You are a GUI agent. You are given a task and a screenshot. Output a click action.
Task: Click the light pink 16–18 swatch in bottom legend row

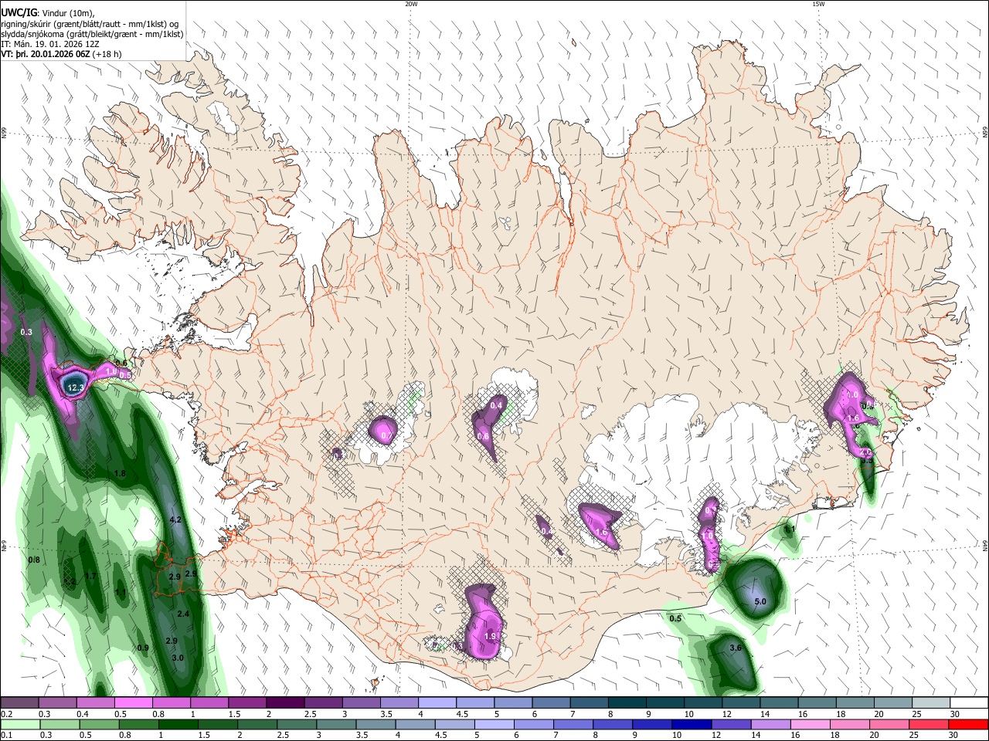811,724
